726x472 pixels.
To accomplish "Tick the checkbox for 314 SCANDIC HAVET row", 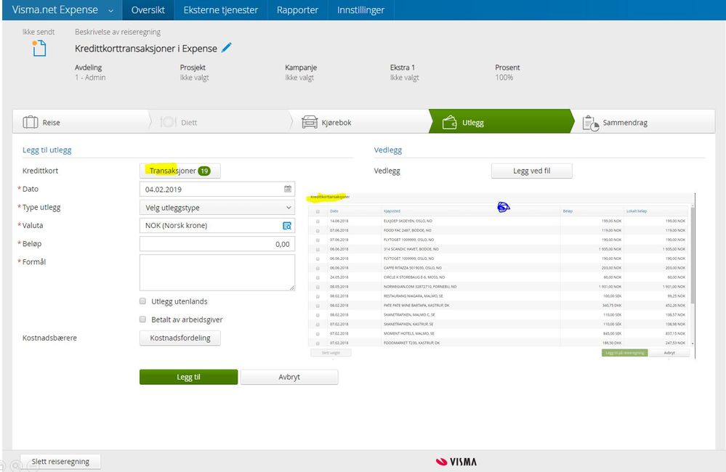I will click(318, 249).
